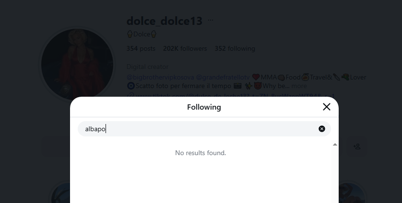402x203 pixels.
Task: Click the dolce_dolce13 username heading
Action: 165,21
